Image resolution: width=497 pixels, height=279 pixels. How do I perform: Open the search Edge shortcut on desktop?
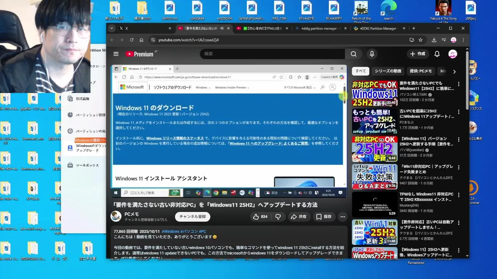coord(388,10)
